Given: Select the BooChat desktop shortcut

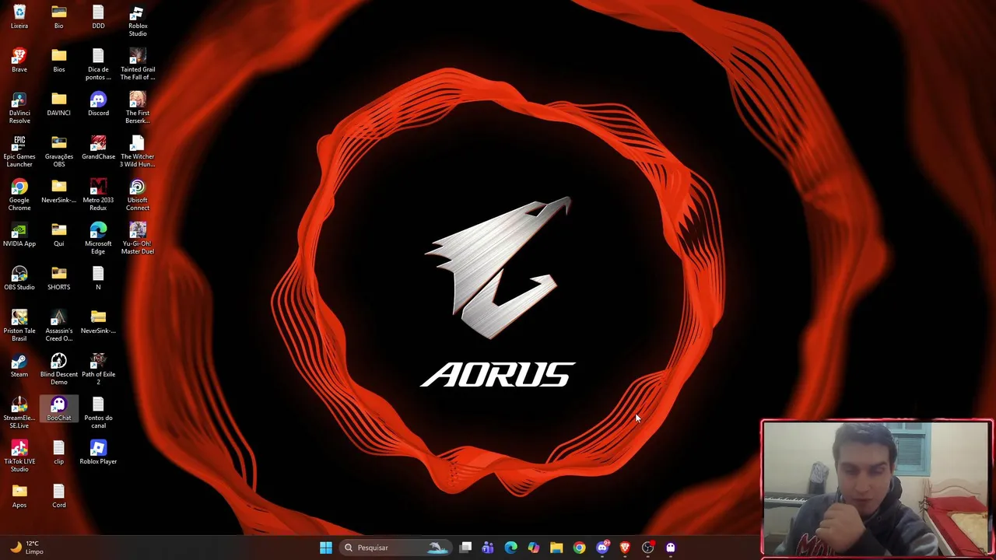Looking at the screenshot, I should (59, 409).
